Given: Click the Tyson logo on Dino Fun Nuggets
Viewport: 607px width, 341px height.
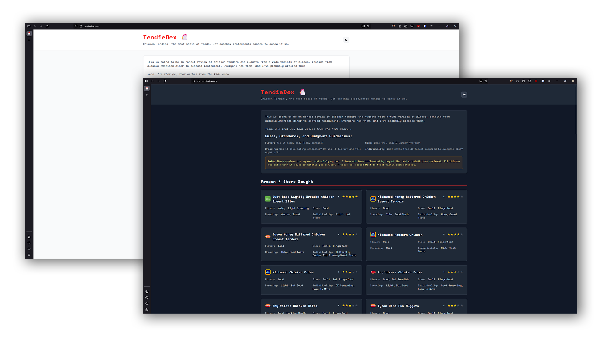Looking at the screenshot, I should [x=373, y=306].
